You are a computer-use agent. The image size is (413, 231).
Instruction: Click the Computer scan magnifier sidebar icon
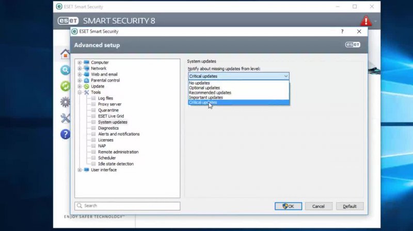(65, 70)
